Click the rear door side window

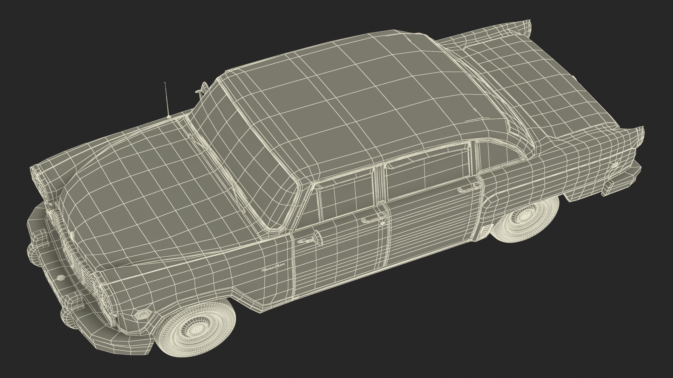pos(428,173)
